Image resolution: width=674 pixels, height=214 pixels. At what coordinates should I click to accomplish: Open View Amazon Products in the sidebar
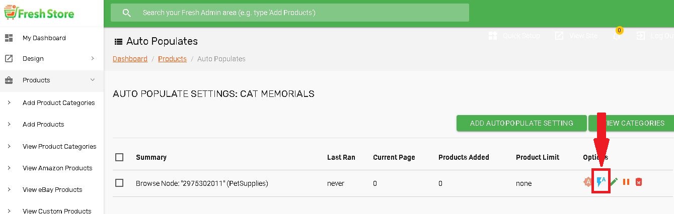57,168
